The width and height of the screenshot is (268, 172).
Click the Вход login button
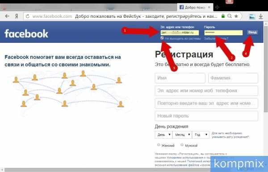click(252, 32)
